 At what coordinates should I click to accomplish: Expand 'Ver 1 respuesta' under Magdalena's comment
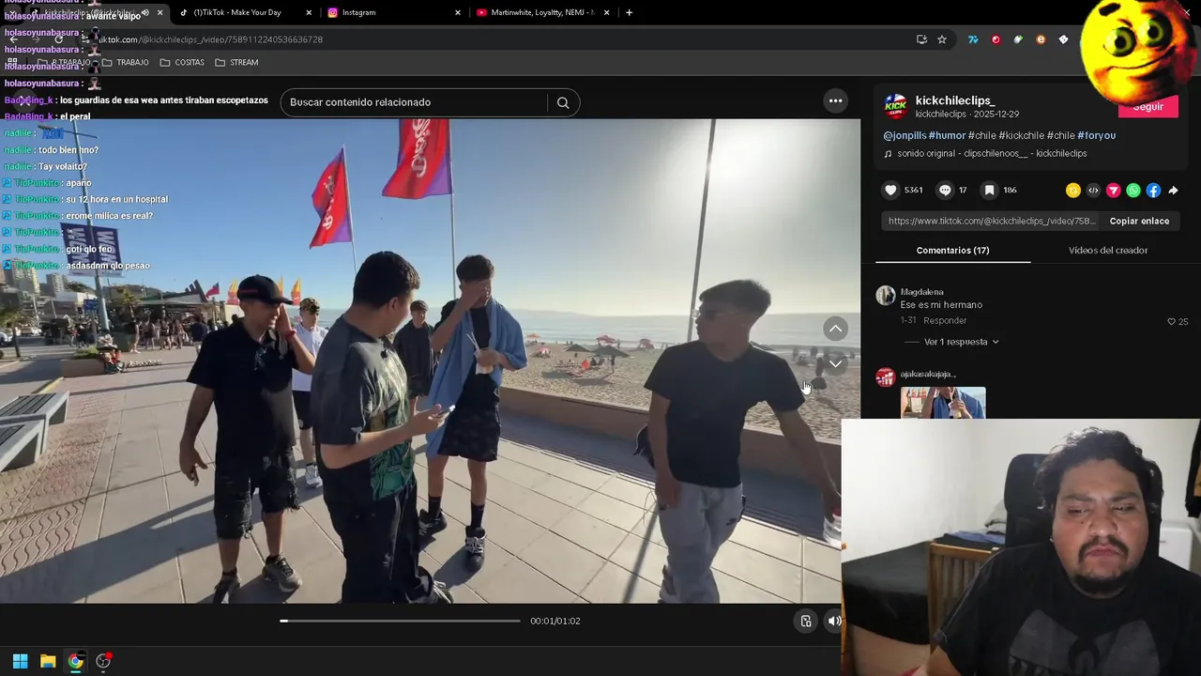tap(962, 342)
